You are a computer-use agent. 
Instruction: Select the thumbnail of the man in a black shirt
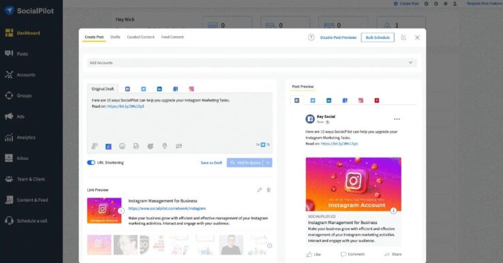click(231, 245)
